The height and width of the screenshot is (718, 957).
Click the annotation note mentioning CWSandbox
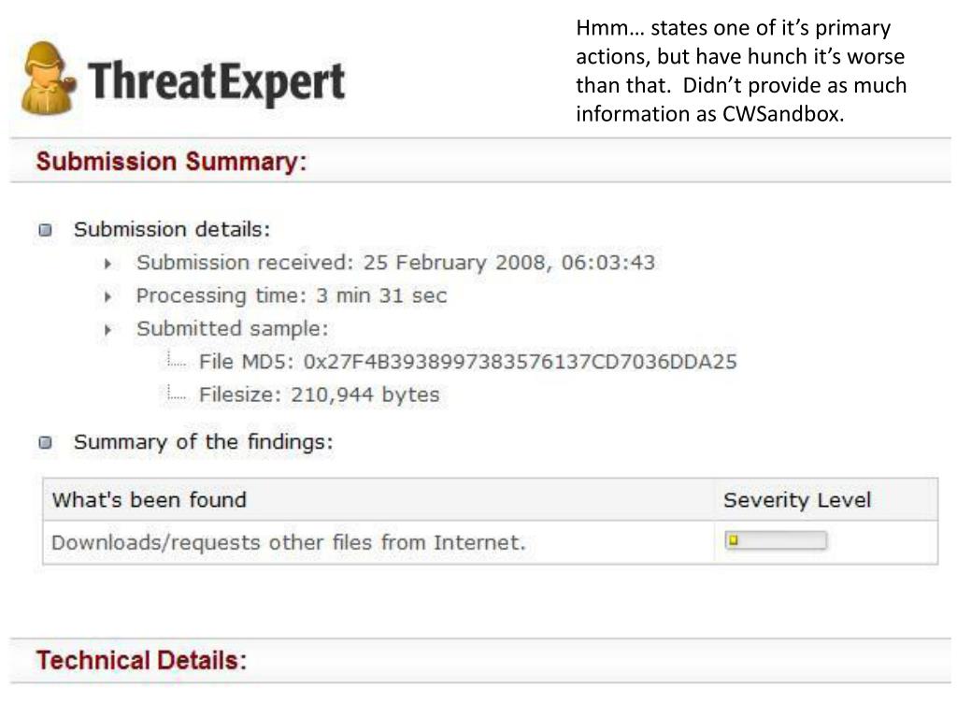coord(741,71)
